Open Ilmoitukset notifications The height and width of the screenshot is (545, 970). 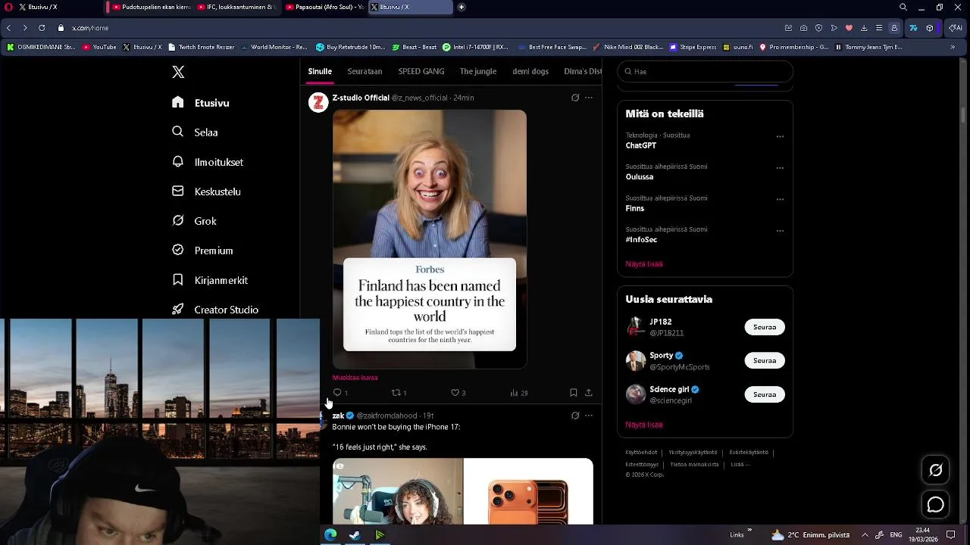tap(208, 162)
